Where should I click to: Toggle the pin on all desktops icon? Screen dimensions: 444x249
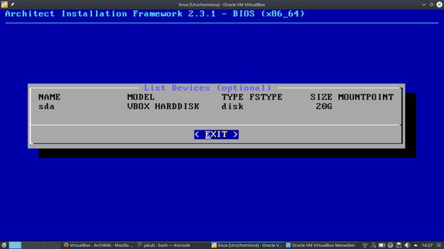[x=12, y=5]
